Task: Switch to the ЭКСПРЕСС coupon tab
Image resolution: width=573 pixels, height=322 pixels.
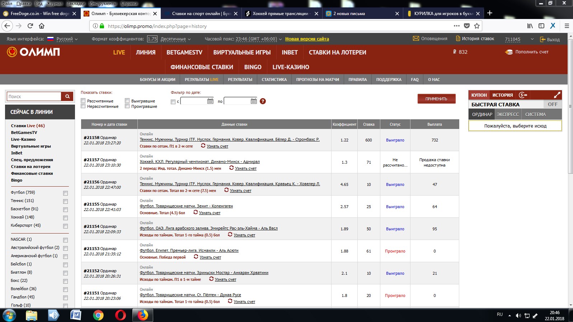Action: click(508, 114)
